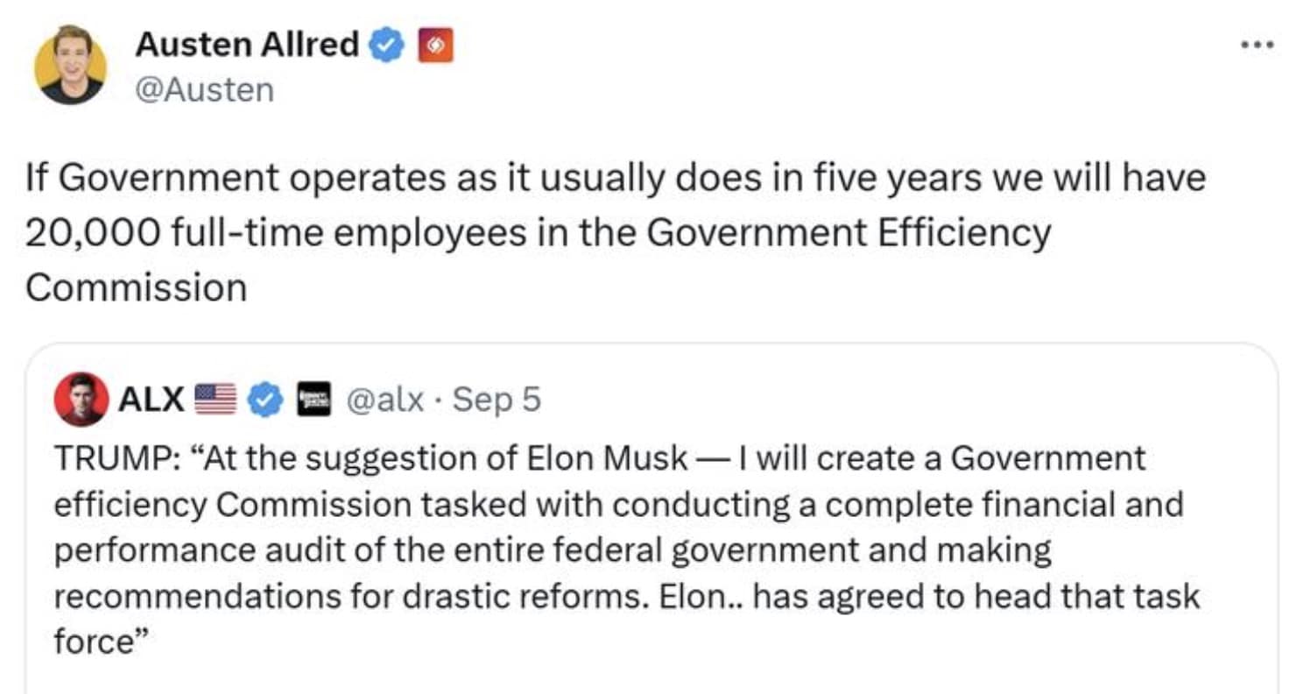The width and height of the screenshot is (1296, 694).
Task: Click the ALX display name
Action: pos(151,400)
